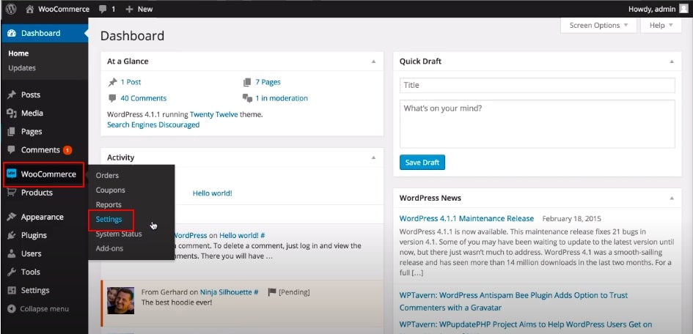Click the Hello world! post link in Activity
The image size is (693, 334).
pyautogui.click(x=212, y=193)
